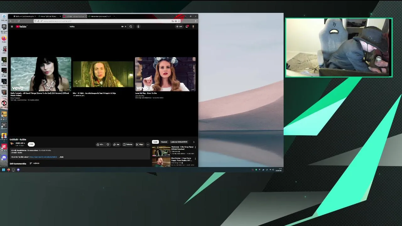The image size is (402, 226).
Task: Open the browser menu at the toolbar's end
Action: tap(195, 21)
